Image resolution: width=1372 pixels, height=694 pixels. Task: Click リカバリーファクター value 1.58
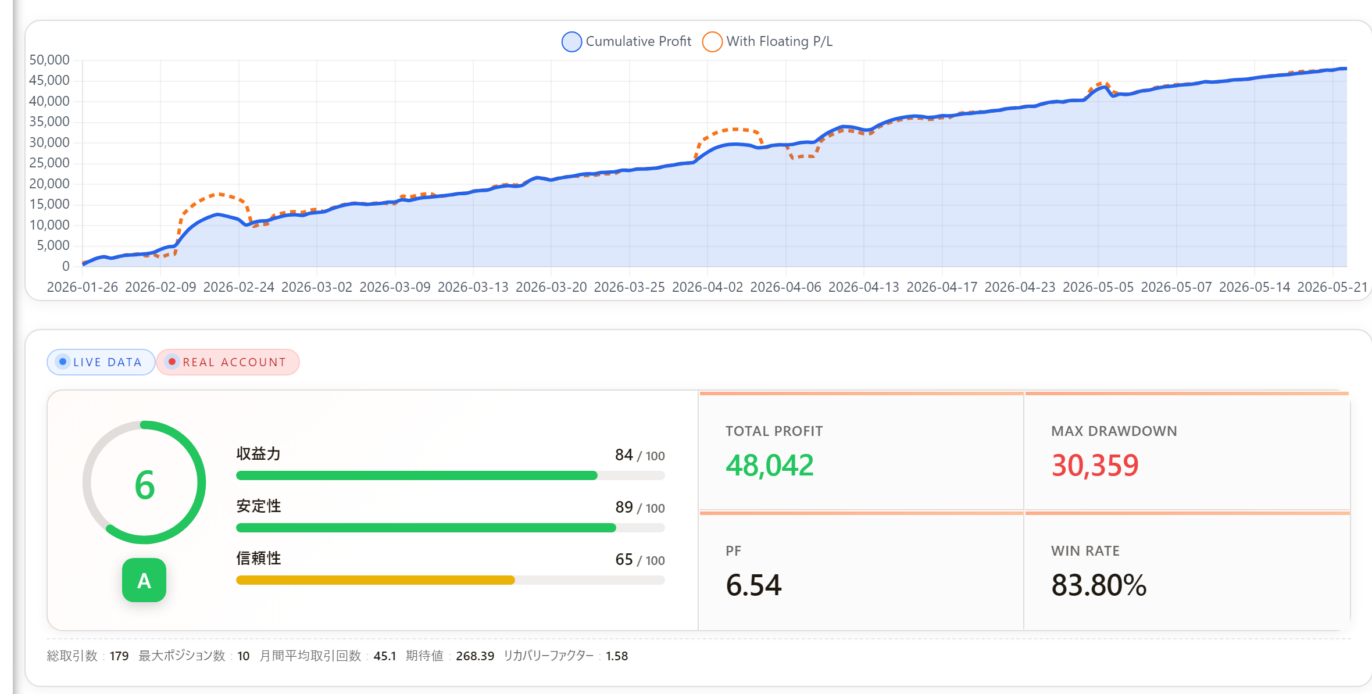[x=617, y=656]
